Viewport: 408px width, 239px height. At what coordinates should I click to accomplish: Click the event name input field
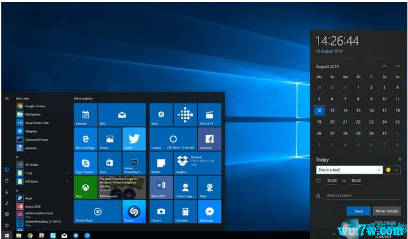pyautogui.click(x=350, y=170)
